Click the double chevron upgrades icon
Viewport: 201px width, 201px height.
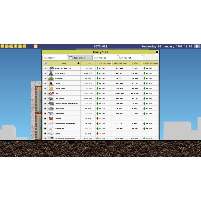pyautogui.click(x=16, y=46)
